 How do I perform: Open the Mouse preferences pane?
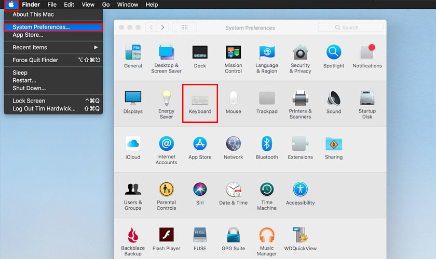point(233,102)
